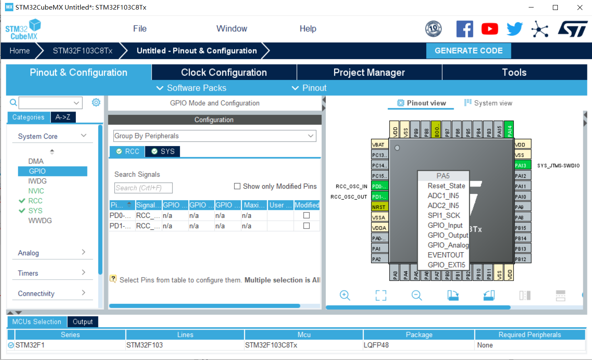Expand the Software Packs menu
Image resolution: width=592 pixels, height=360 pixels.
[x=191, y=88]
